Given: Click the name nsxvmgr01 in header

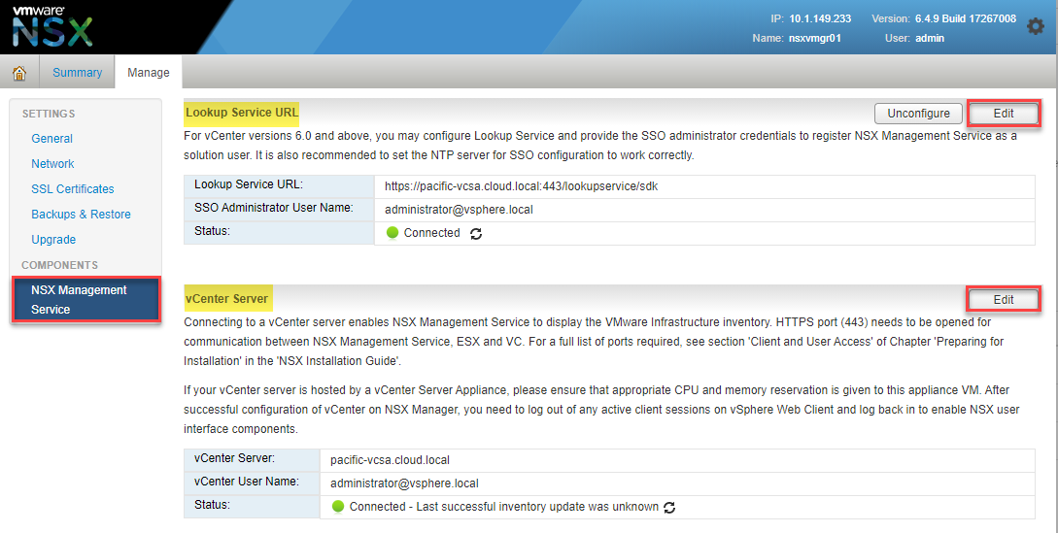Looking at the screenshot, I should (x=814, y=39).
